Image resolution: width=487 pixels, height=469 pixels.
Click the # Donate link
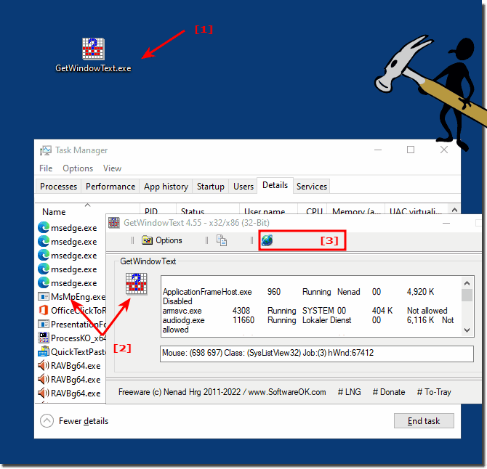pos(389,392)
